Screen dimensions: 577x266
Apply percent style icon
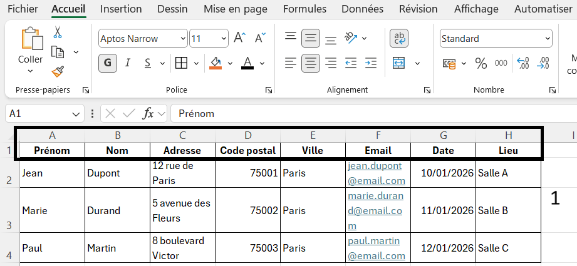[481, 63]
